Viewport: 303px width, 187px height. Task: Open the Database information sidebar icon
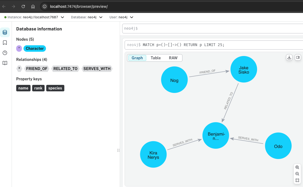click(x=5, y=32)
